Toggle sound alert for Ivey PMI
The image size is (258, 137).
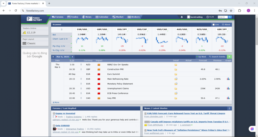tap(81, 98)
